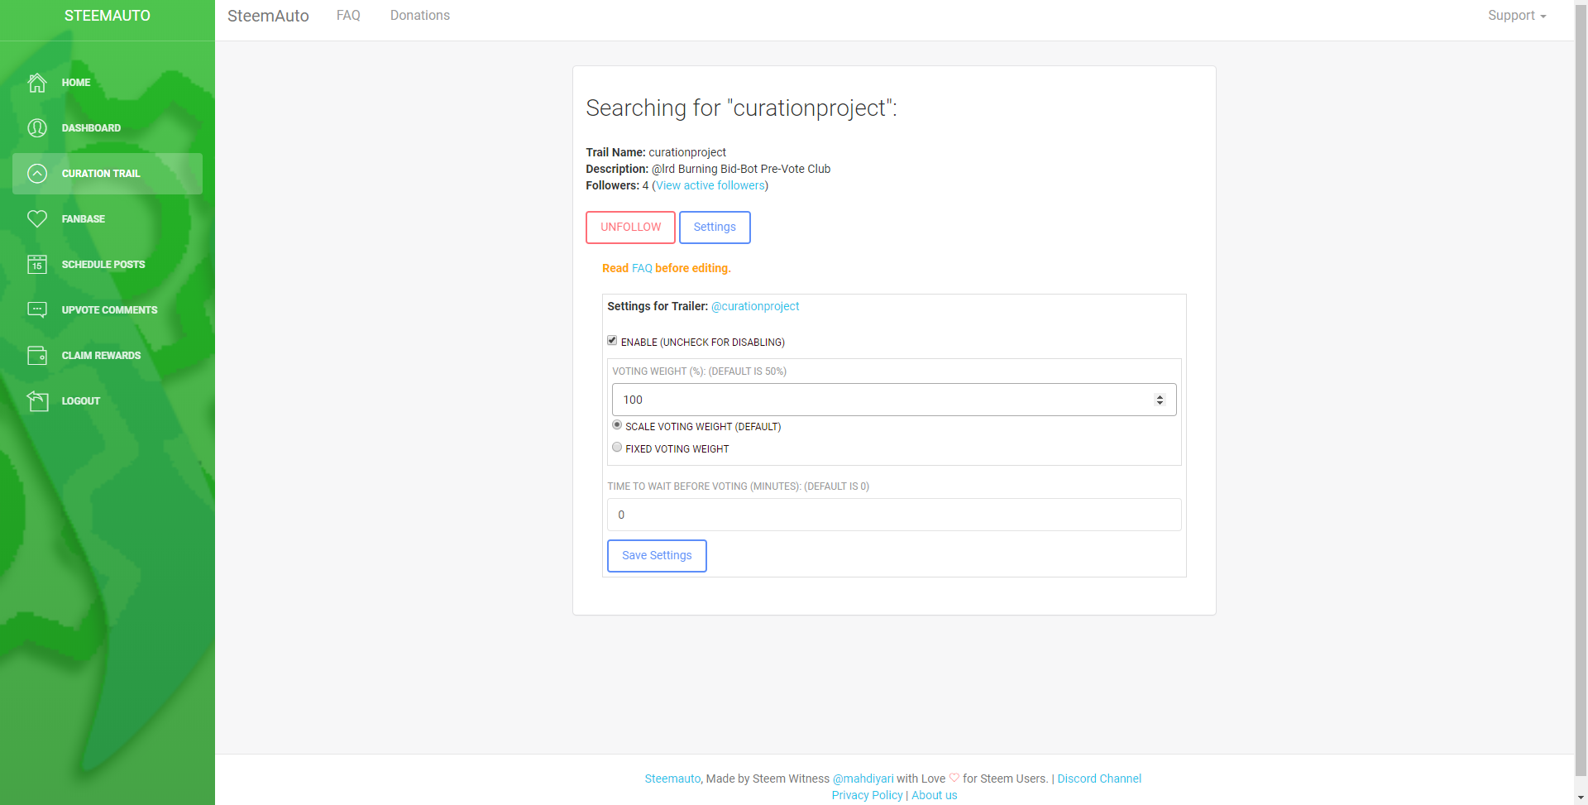Open the Steemauto footer link
The image size is (1588, 805).
(672, 779)
